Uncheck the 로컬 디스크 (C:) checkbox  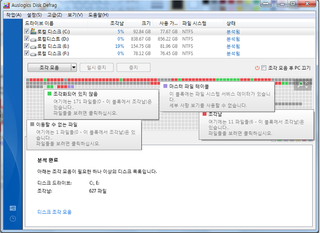pyautogui.click(x=27, y=31)
